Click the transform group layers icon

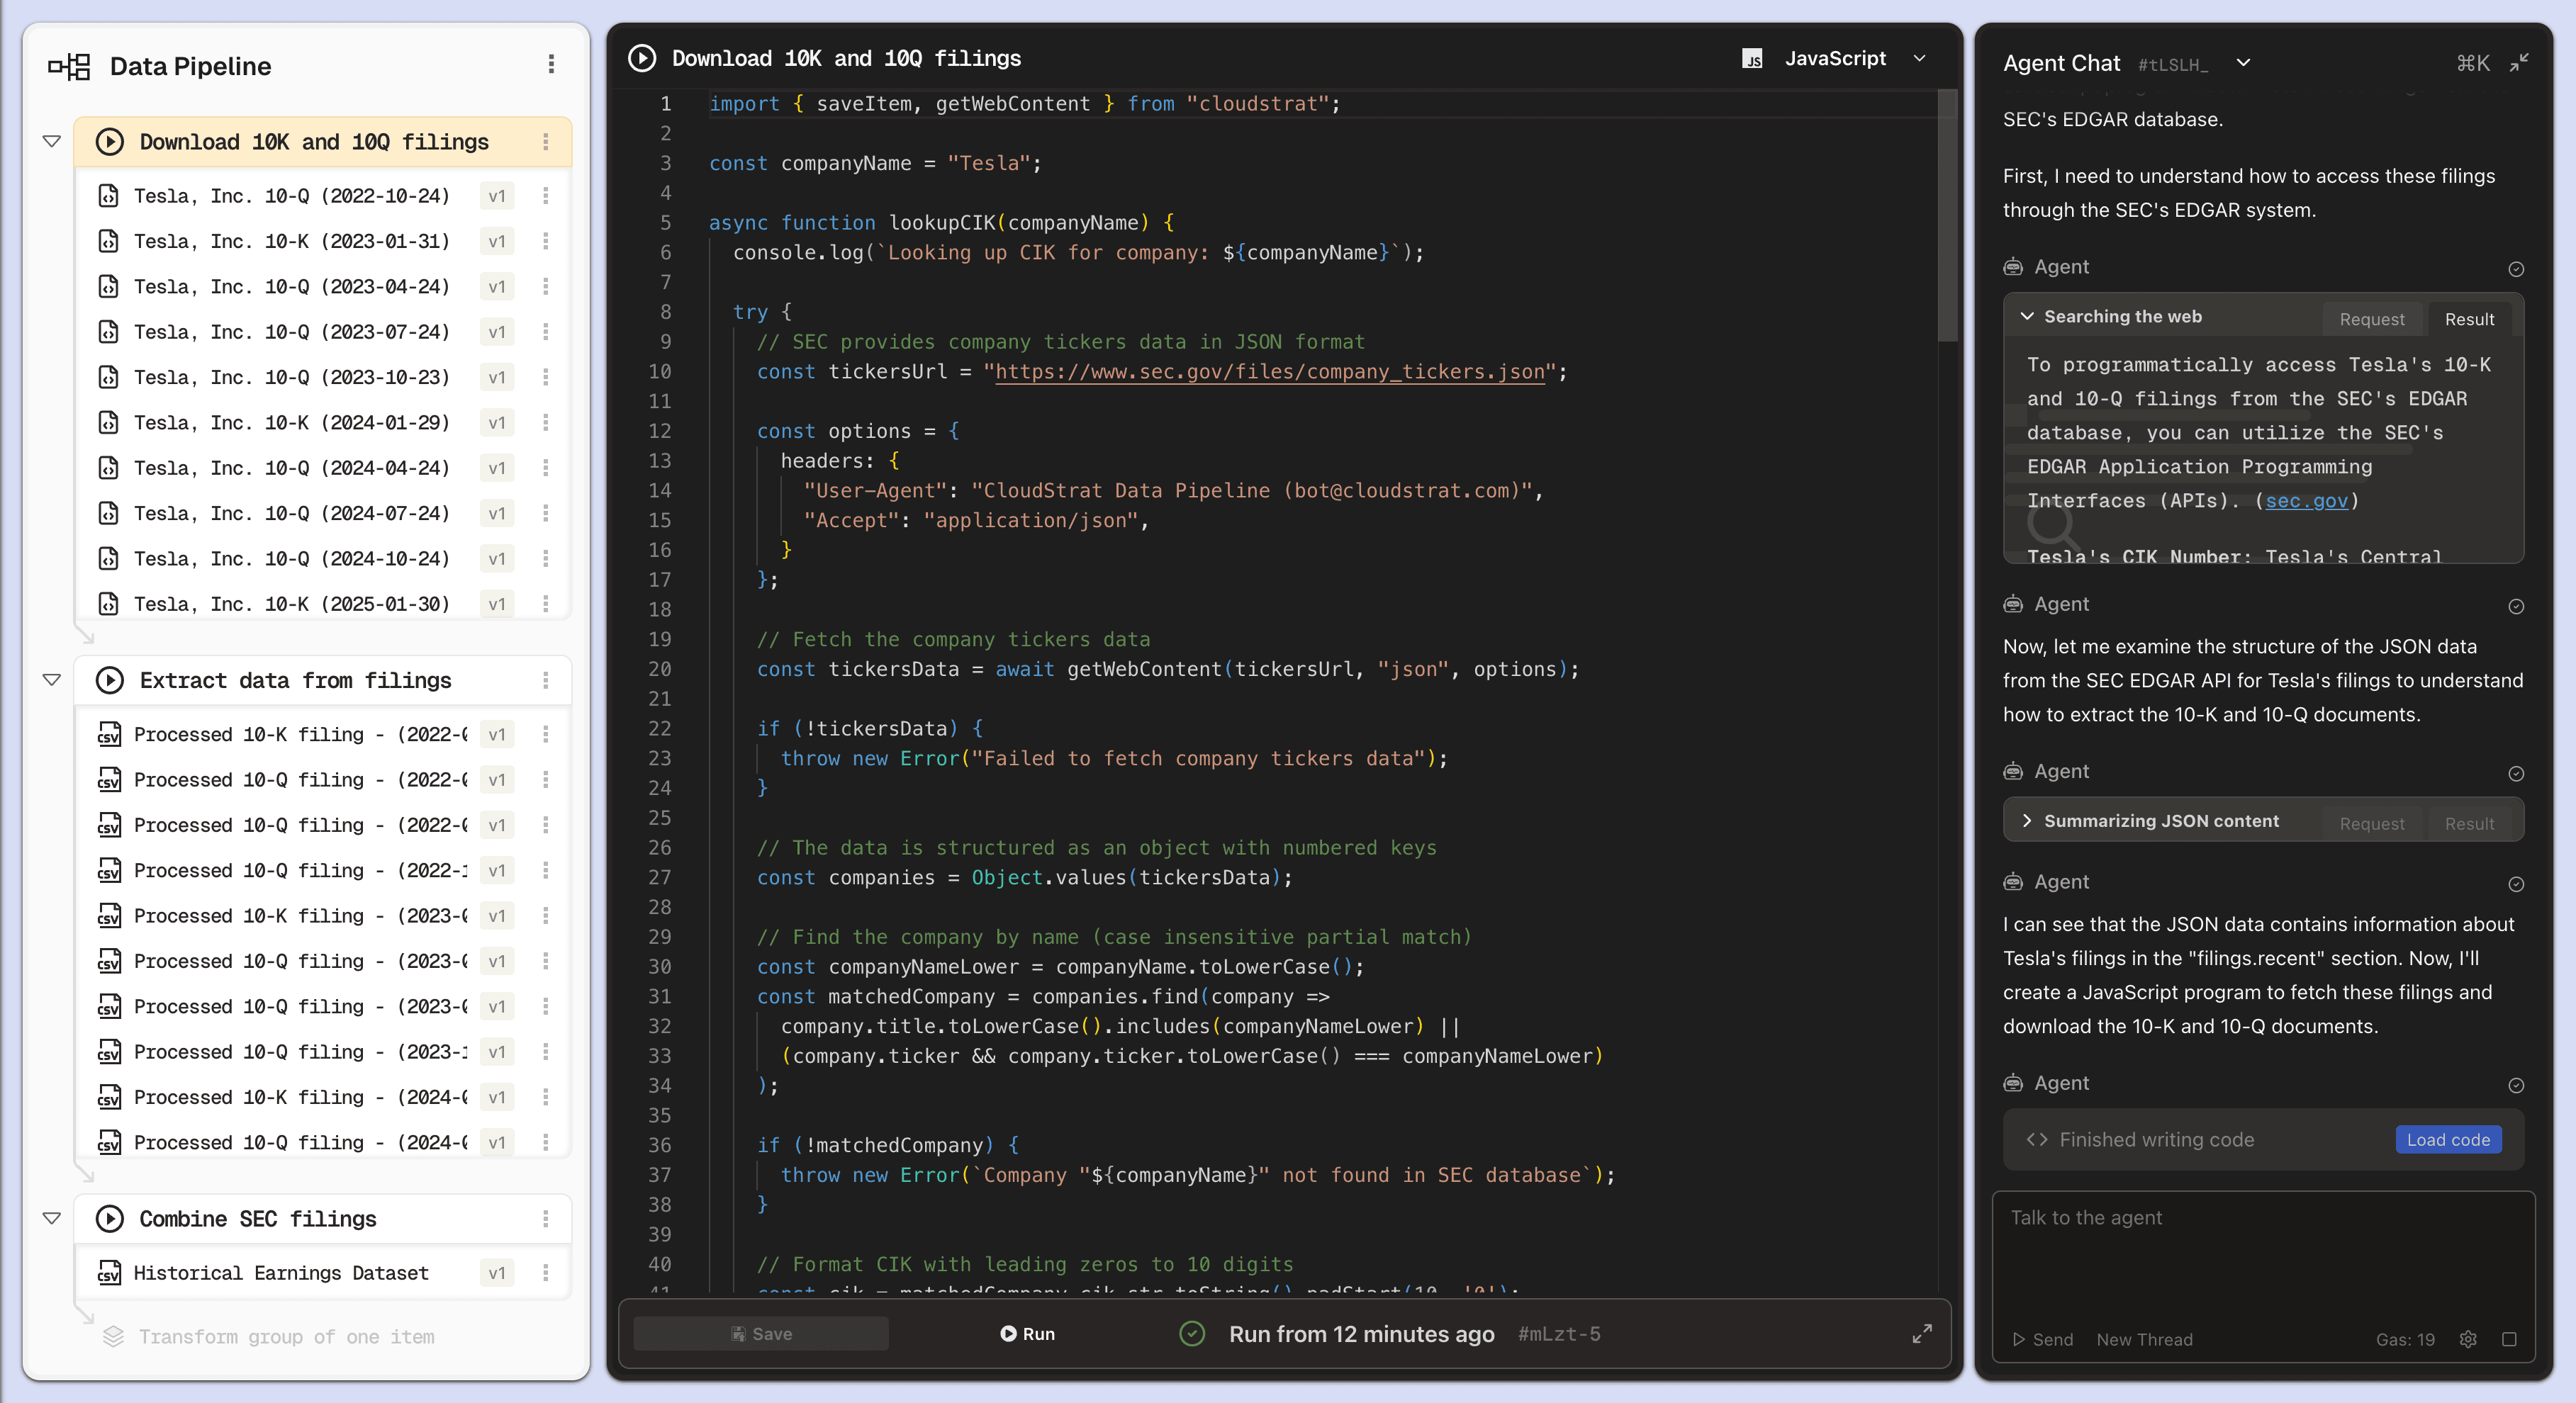[113, 1336]
